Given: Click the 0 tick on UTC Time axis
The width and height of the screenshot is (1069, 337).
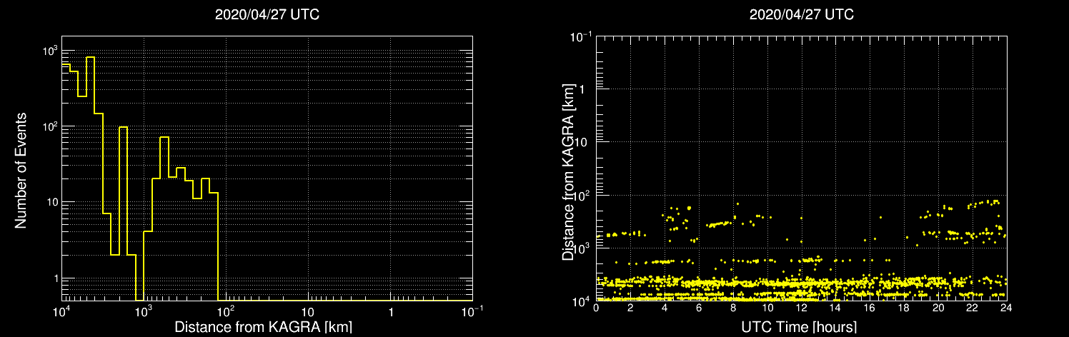Looking at the screenshot, I should [x=596, y=308].
